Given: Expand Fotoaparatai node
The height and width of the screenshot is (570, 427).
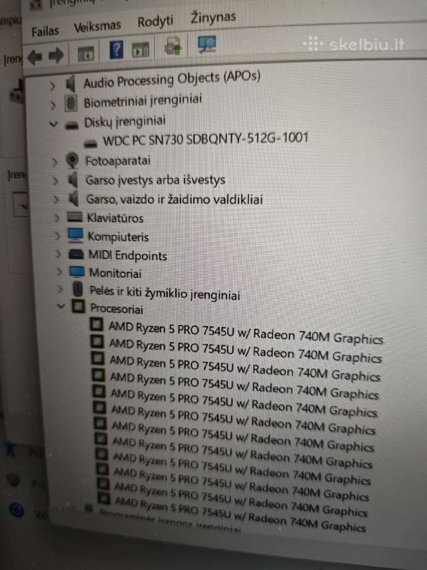Looking at the screenshot, I should (54, 162).
